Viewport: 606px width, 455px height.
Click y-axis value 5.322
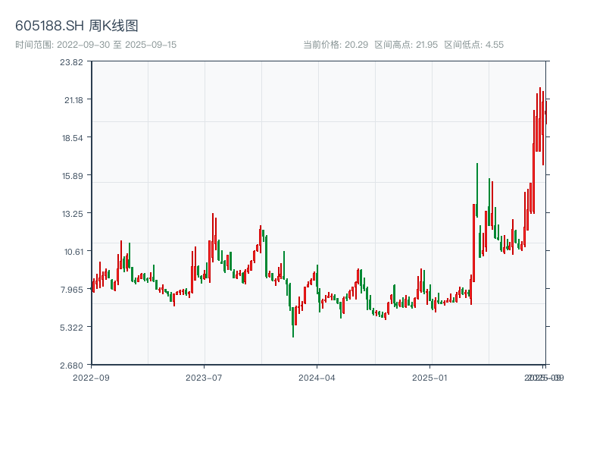(71, 328)
